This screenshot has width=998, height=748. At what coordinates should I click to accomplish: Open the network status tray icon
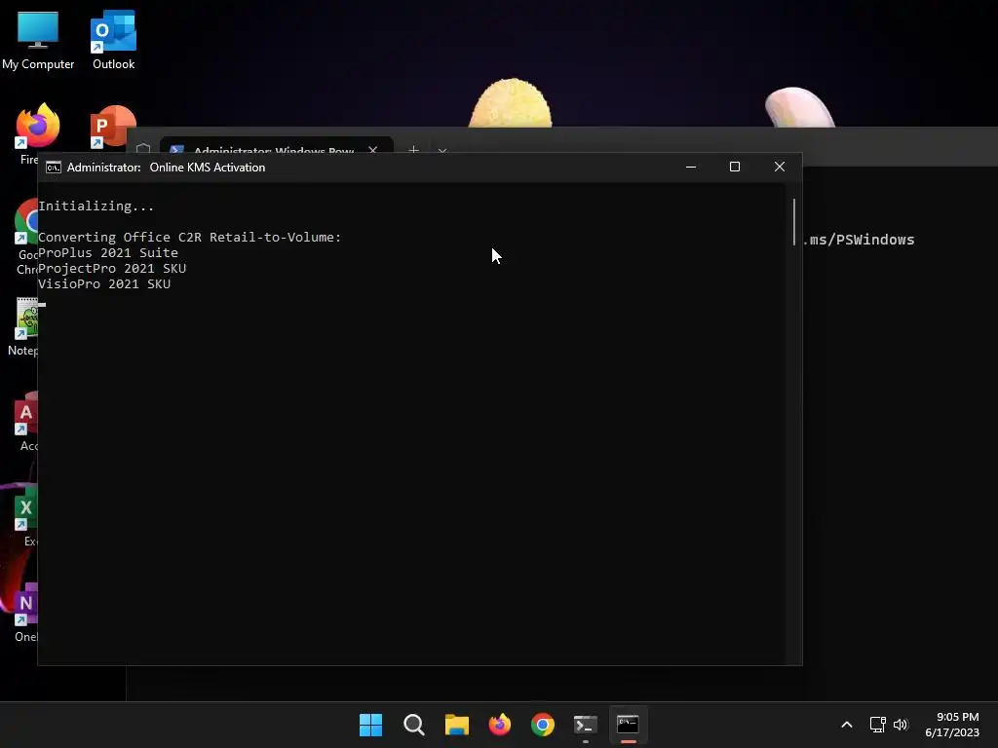878,725
